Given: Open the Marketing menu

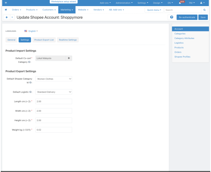Looking at the screenshot, I should tap(67, 10).
